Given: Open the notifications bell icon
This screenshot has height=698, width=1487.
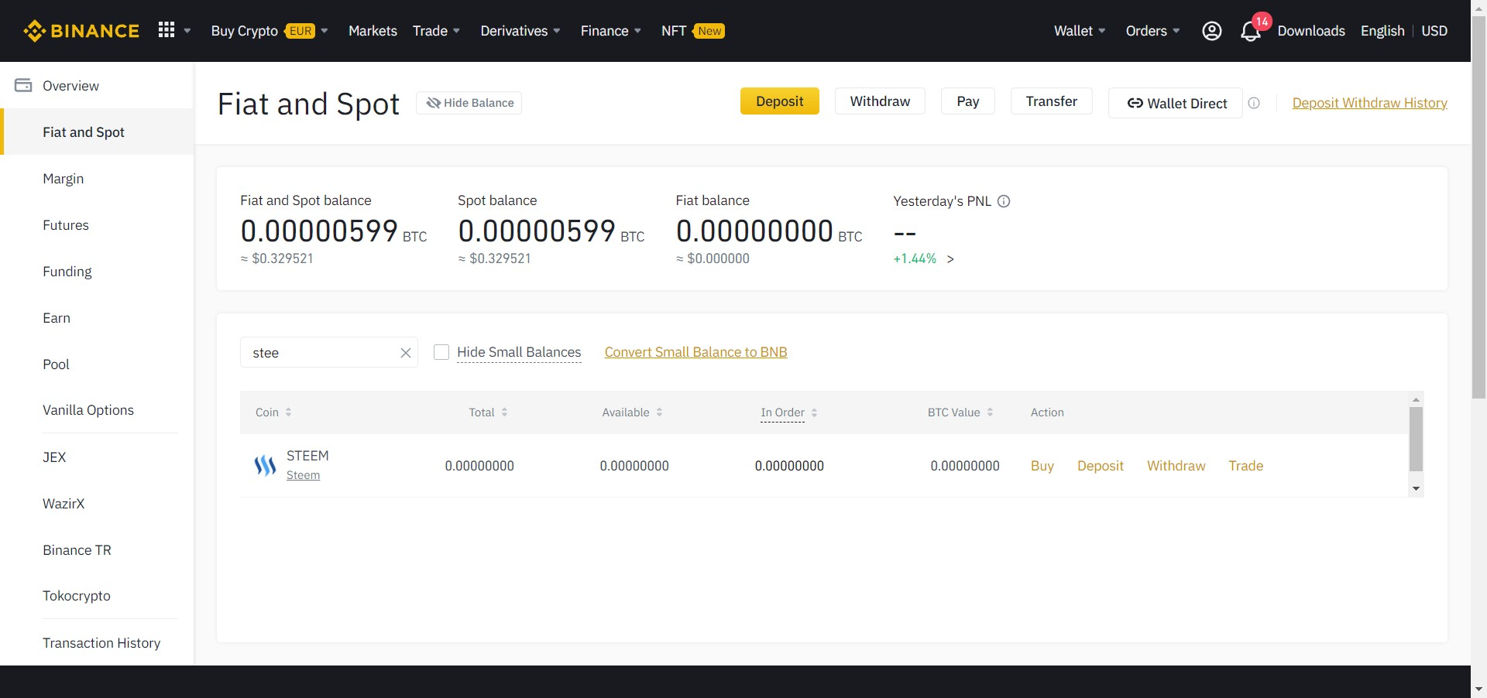Looking at the screenshot, I should click(x=1250, y=31).
